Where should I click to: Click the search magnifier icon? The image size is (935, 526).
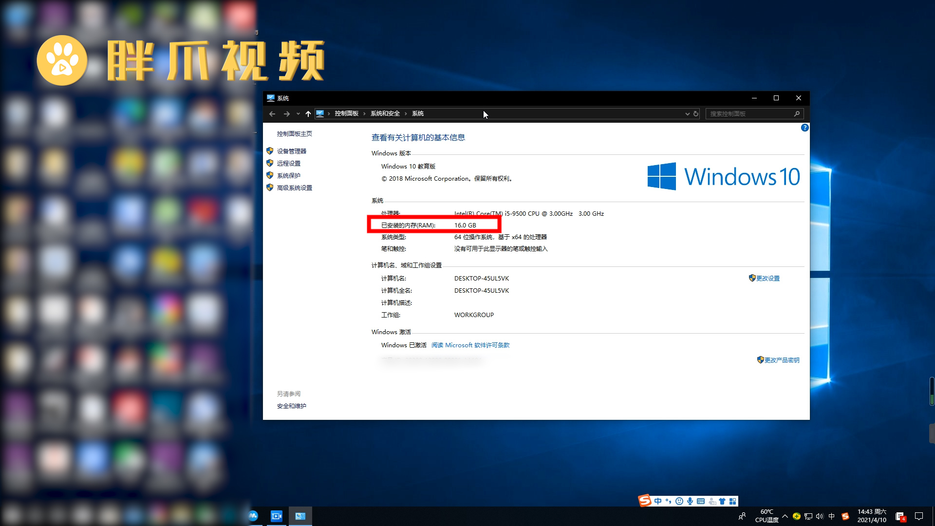[x=797, y=114]
